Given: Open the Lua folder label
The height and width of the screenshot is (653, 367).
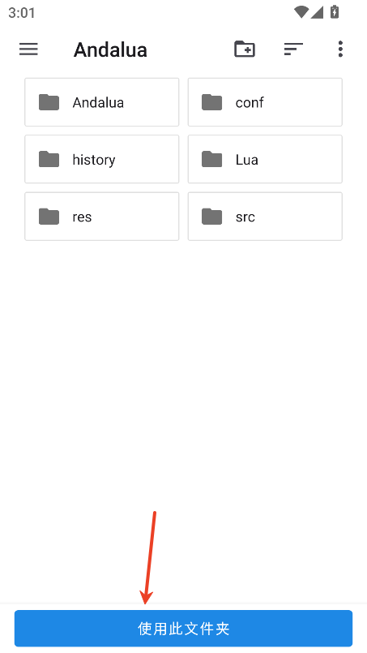Looking at the screenshot, I should tap(247, 160).
